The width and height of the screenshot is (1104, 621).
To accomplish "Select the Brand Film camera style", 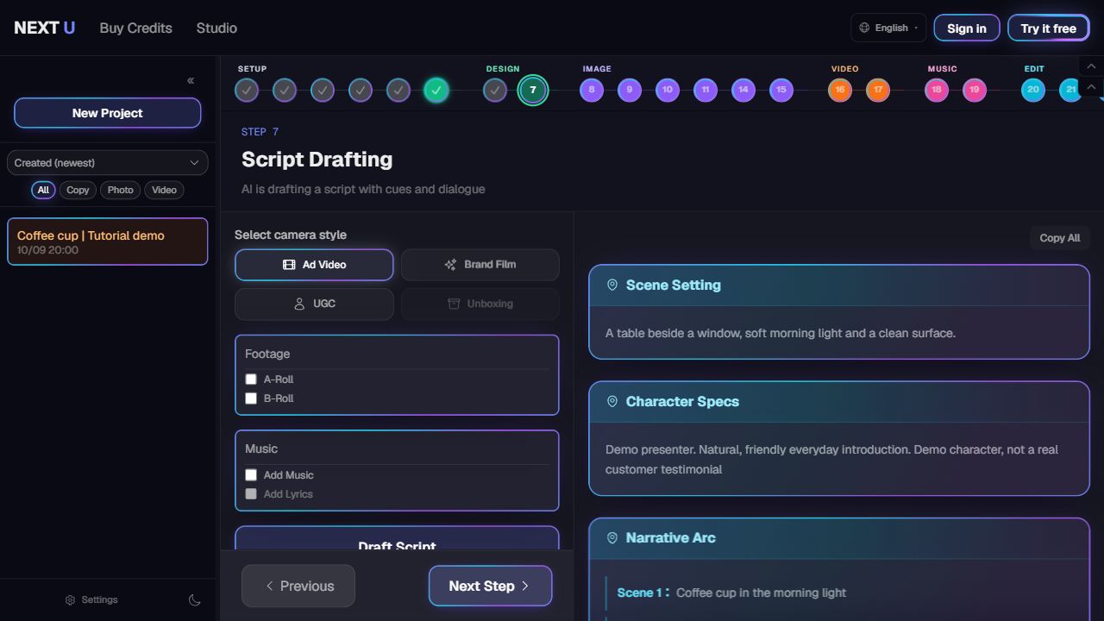I will tap(480, 265).
